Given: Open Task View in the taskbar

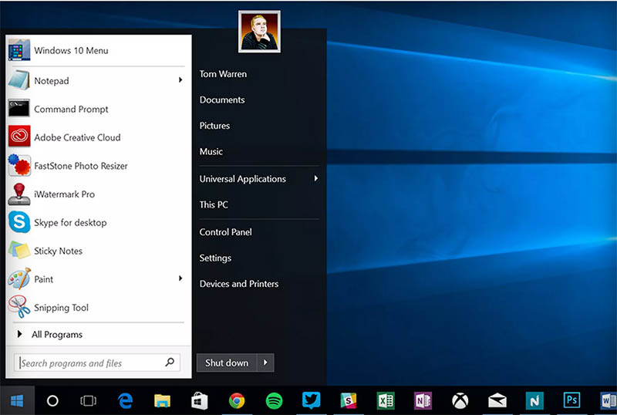Looking at the screenshot, I should click(x=88, y=401).
